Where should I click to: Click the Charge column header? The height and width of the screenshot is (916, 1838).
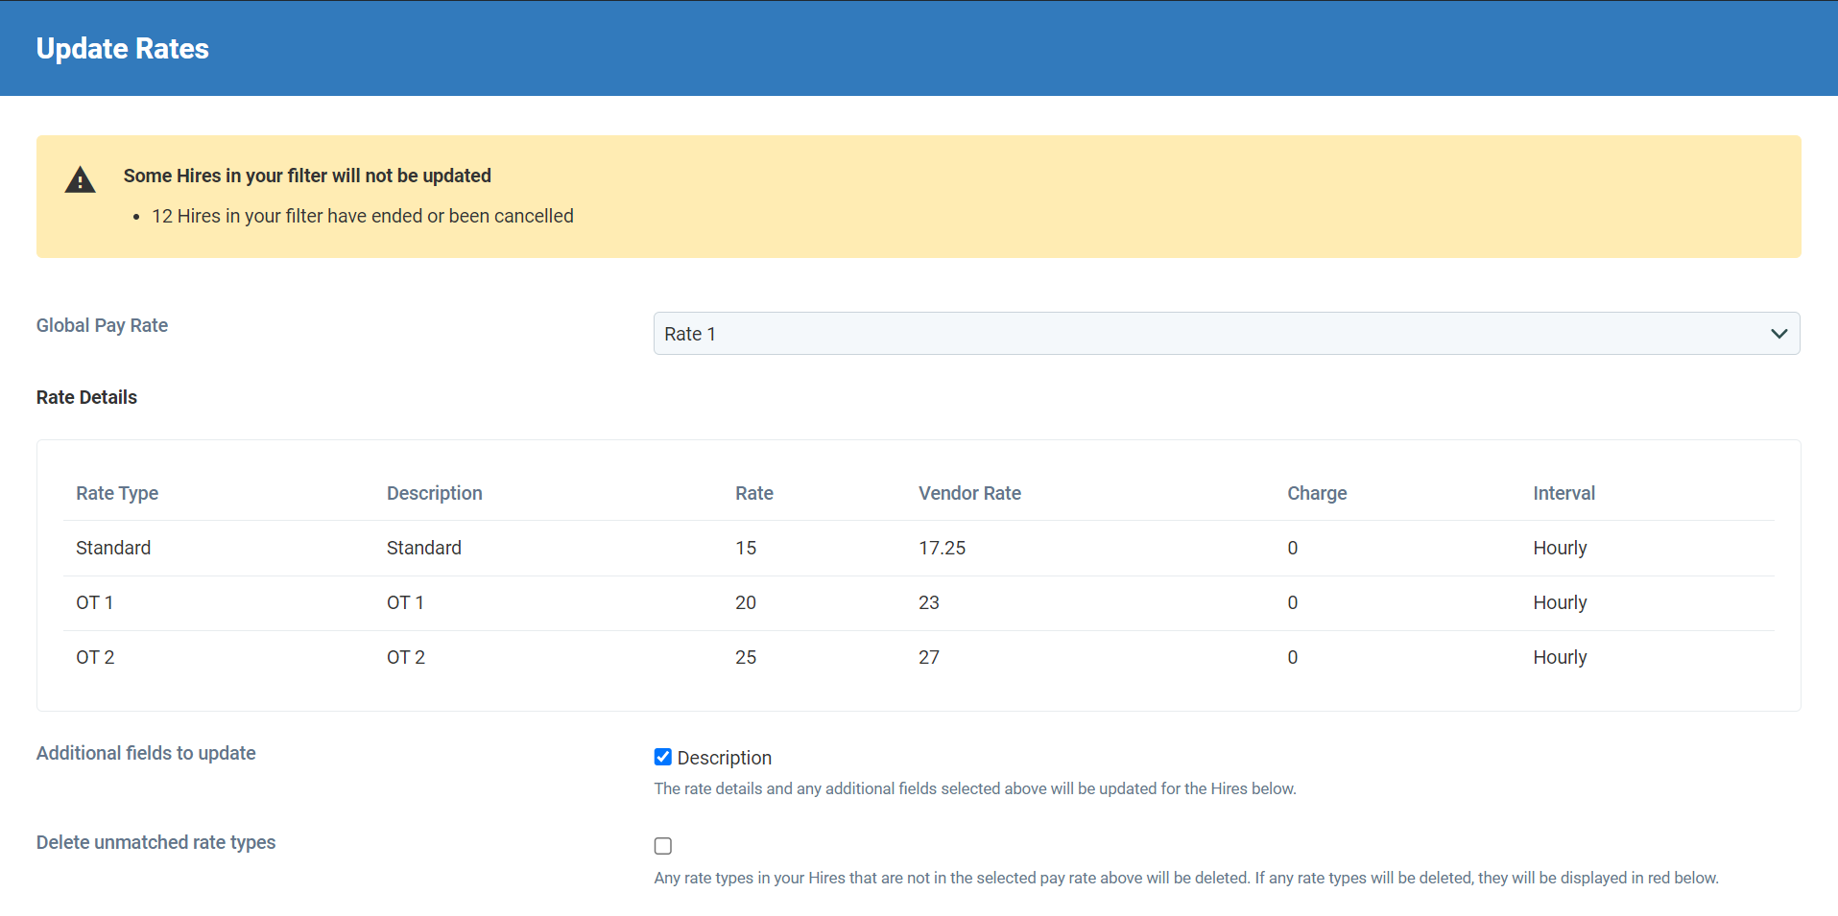click(x=1317, y=493)
